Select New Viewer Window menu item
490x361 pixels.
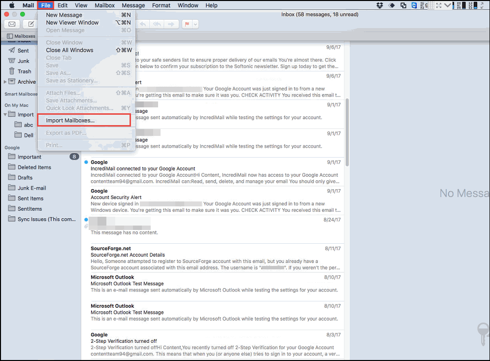point(72,23)
